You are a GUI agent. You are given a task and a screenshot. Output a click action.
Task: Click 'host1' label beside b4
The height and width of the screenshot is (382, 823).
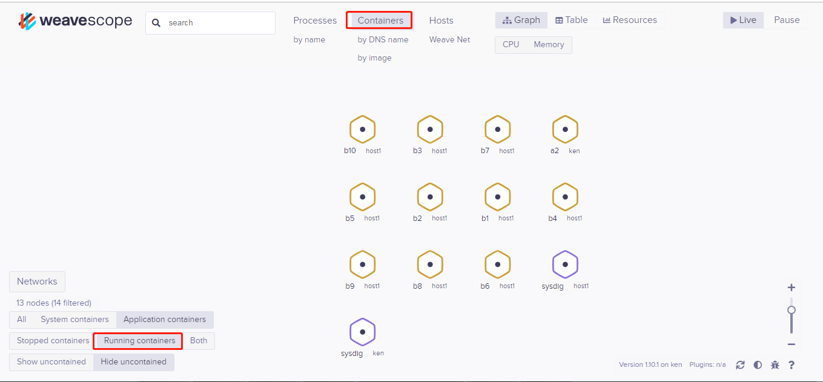pos(574,218)
